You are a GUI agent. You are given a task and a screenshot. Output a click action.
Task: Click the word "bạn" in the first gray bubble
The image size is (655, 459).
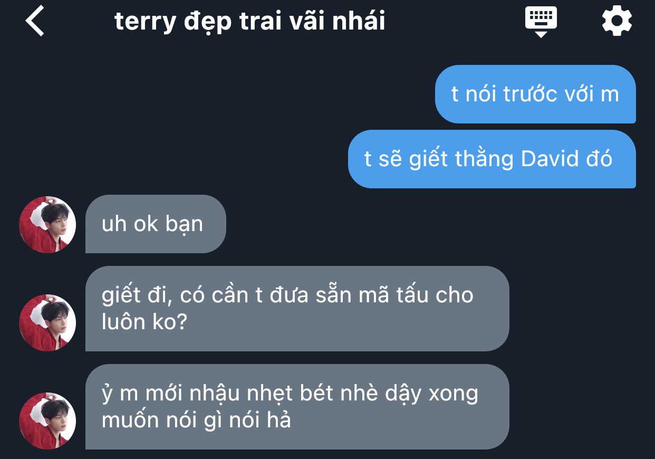coord(184,224)
